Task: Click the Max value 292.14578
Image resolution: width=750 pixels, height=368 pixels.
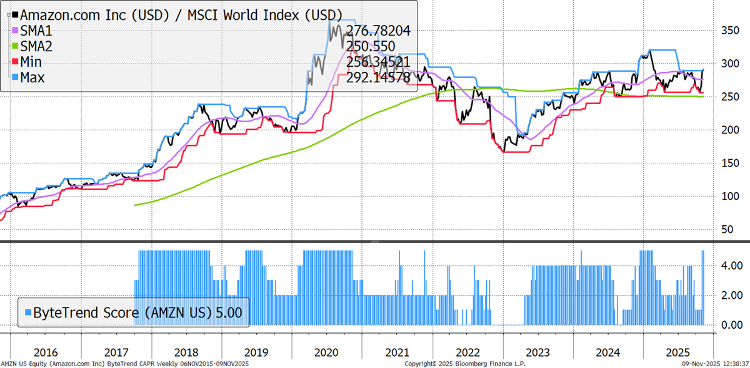Action: pyautogui.click(x=377, y=78)
